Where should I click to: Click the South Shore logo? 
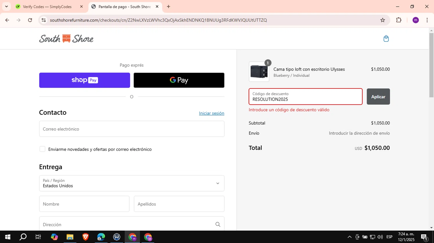pos(66,39)
